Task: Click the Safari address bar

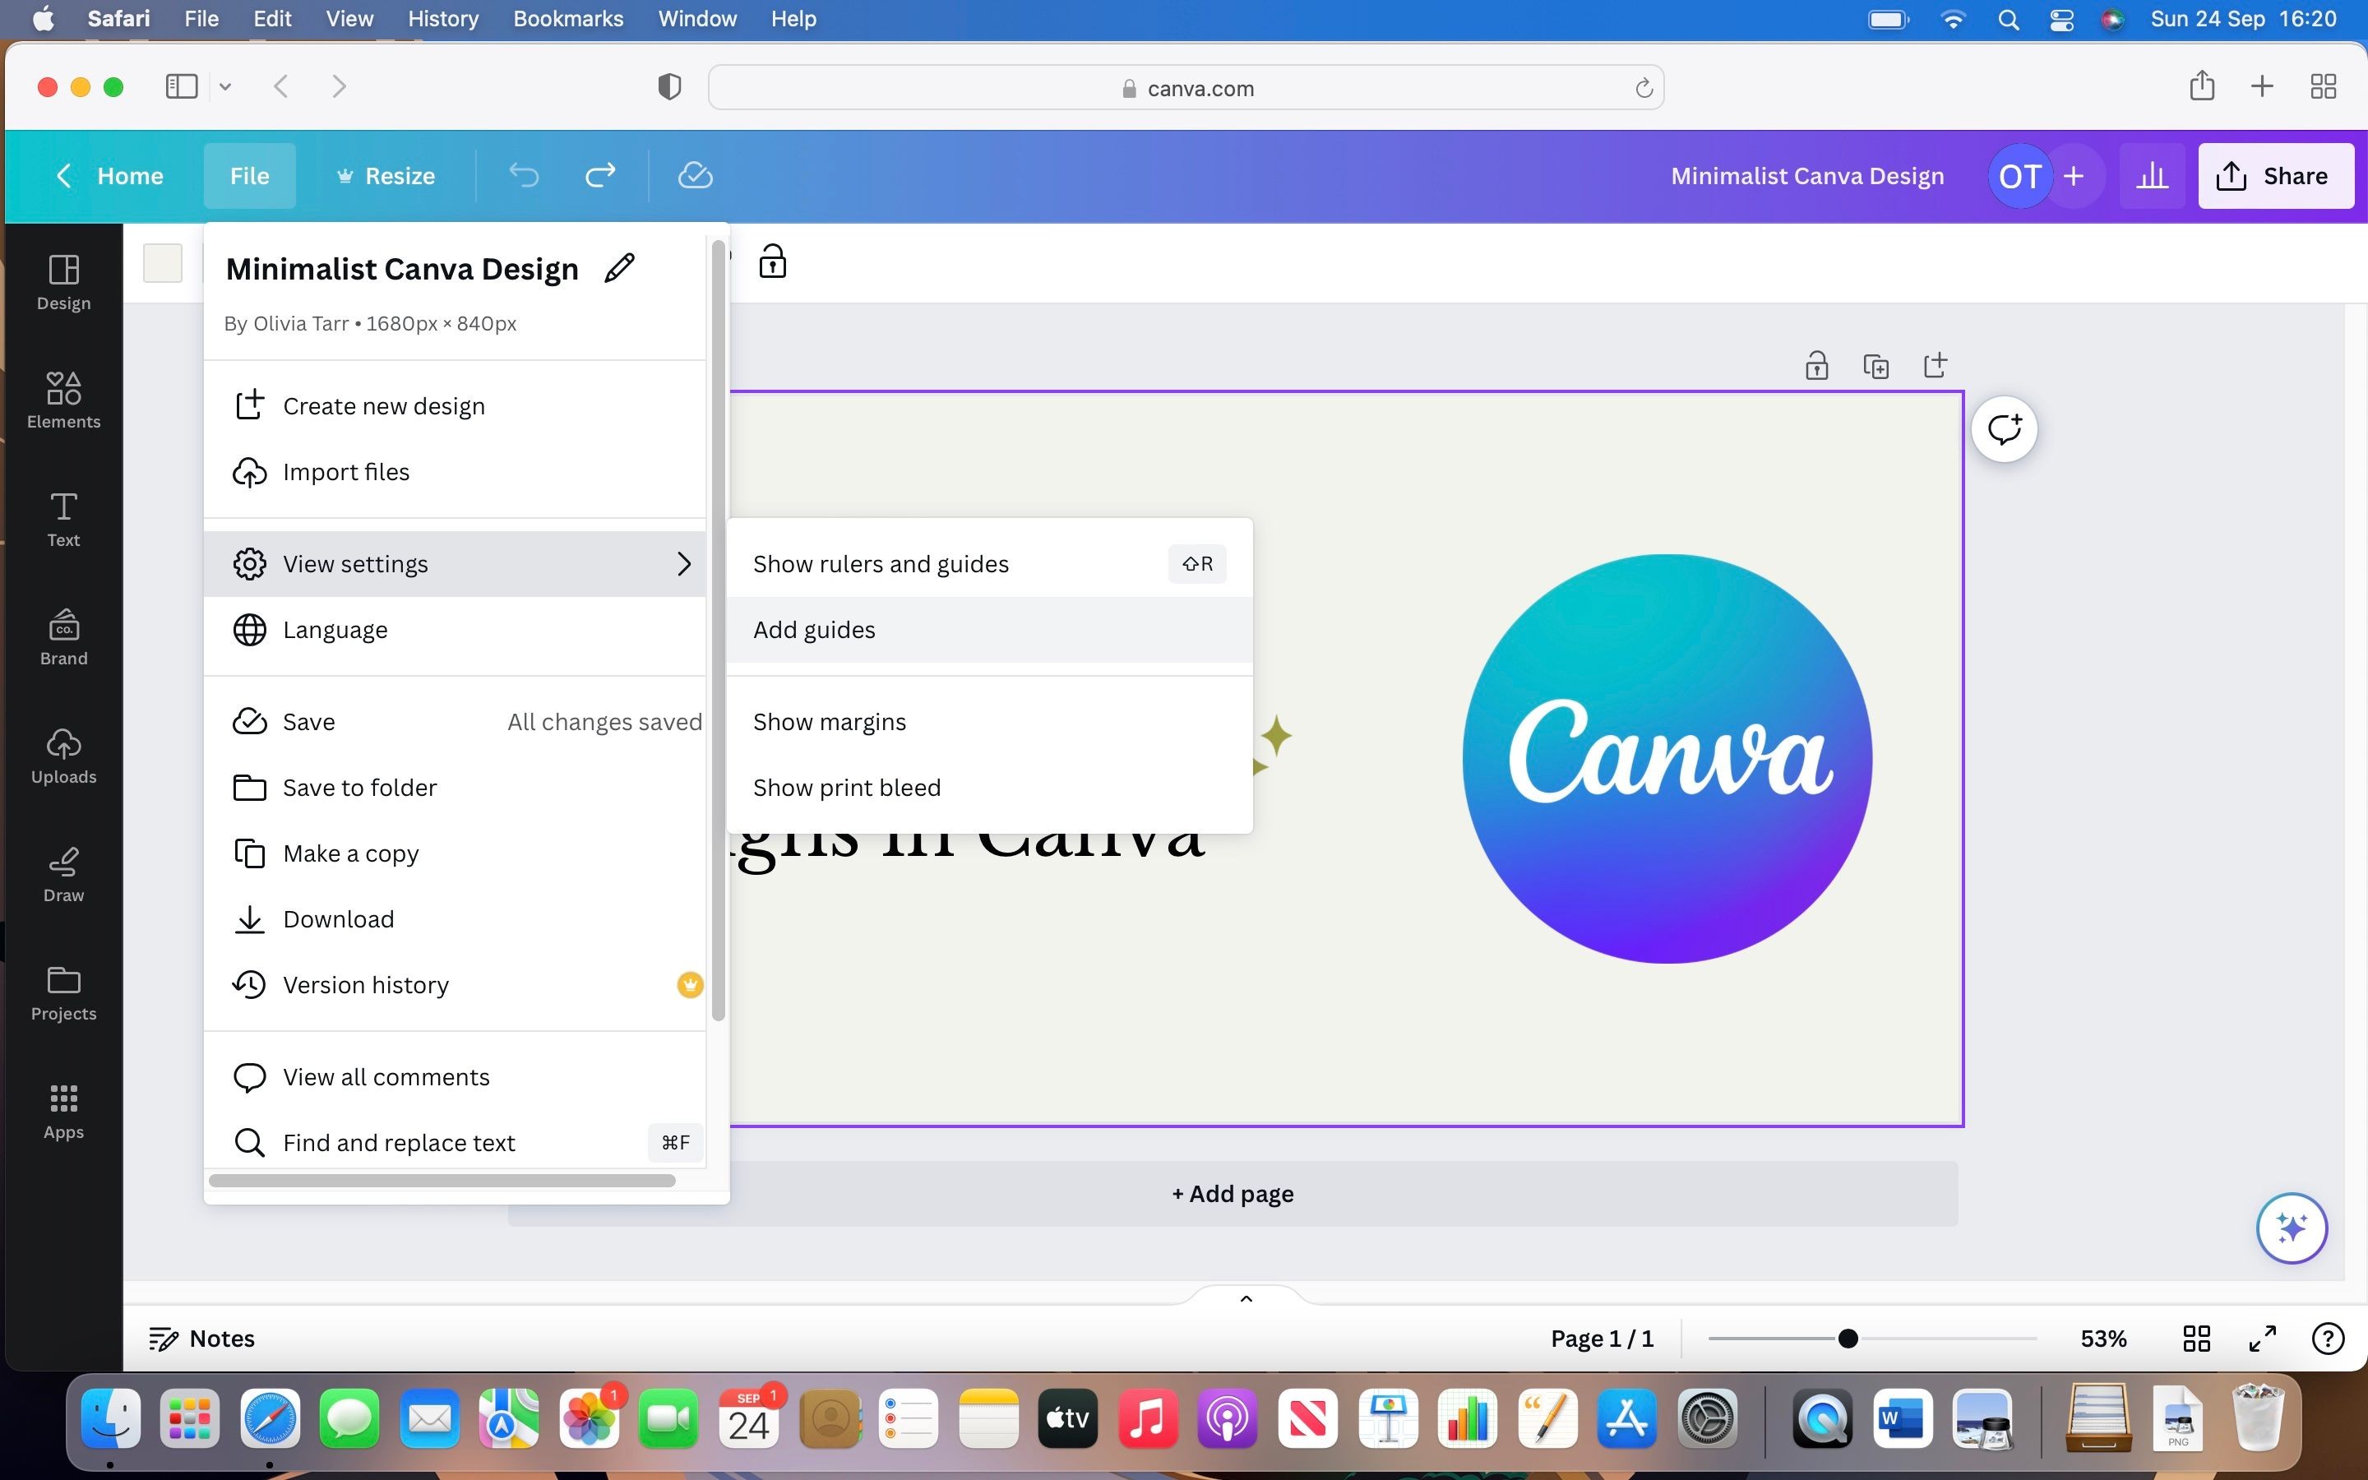Action: 1186,88
